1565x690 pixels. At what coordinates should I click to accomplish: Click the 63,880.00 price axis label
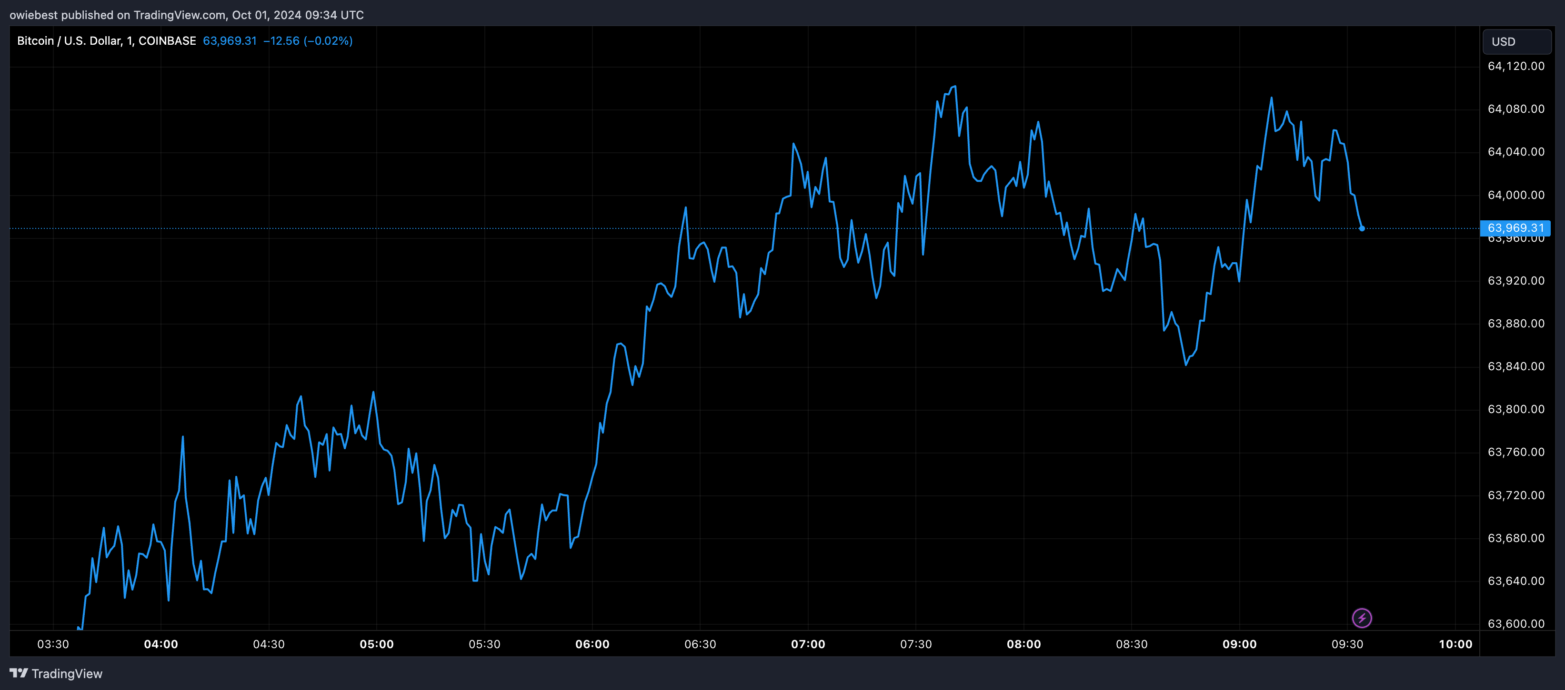tap(1516, 324)
